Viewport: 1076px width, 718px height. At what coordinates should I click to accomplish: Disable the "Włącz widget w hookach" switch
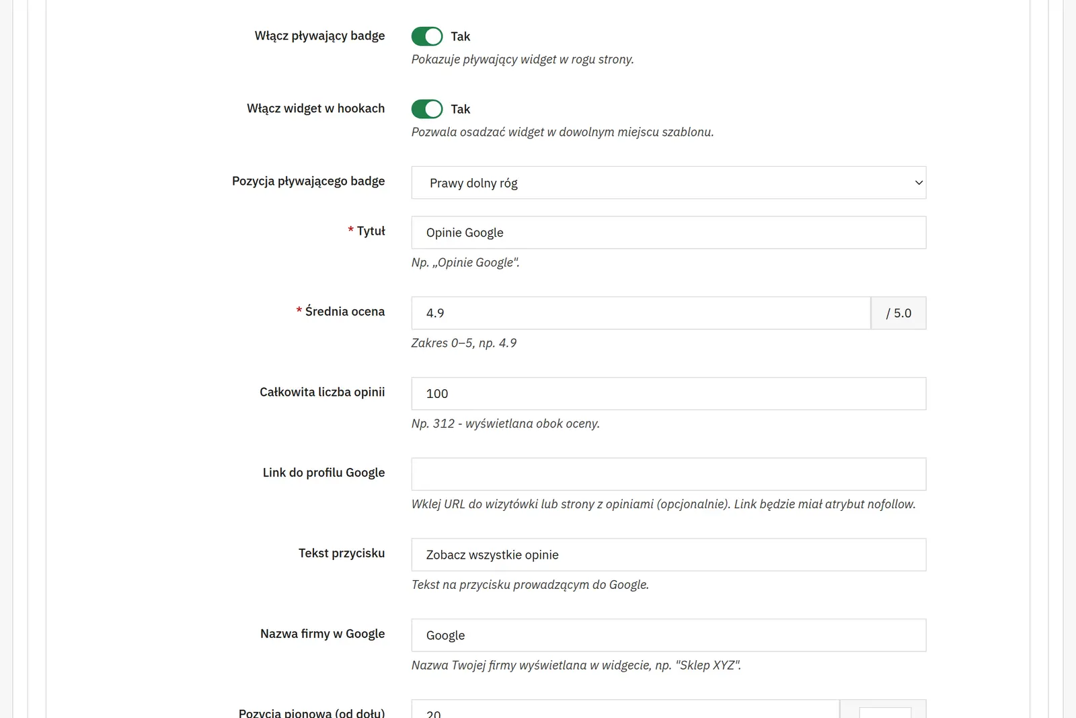pos(427,109)
